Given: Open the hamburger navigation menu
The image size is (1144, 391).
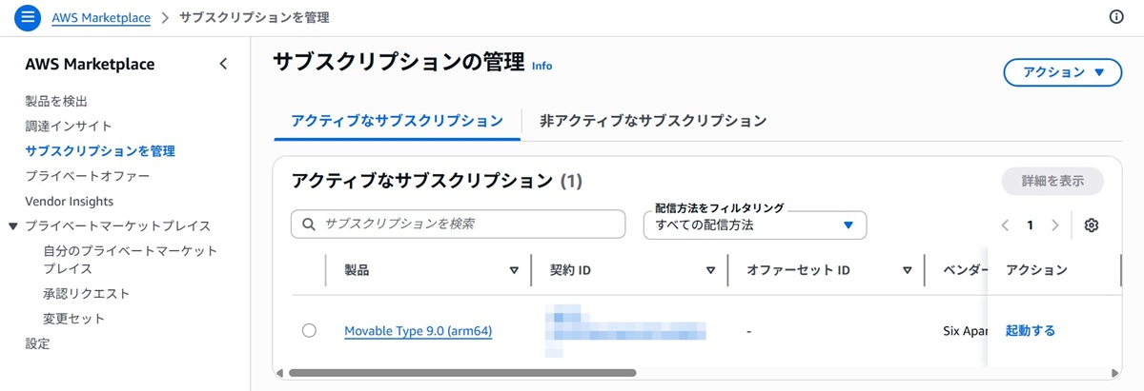Looking at the screenshot, I should 28,17.
